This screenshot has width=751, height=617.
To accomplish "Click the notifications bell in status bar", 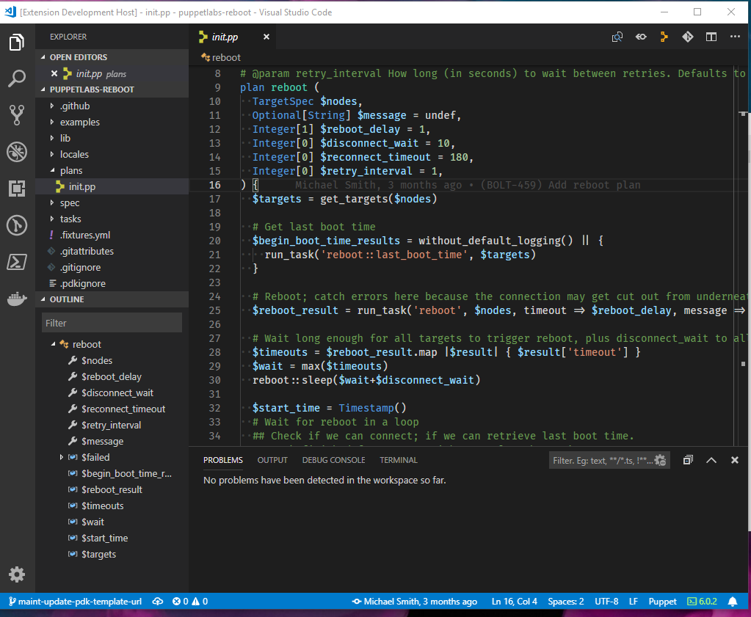I will [733, 601].
